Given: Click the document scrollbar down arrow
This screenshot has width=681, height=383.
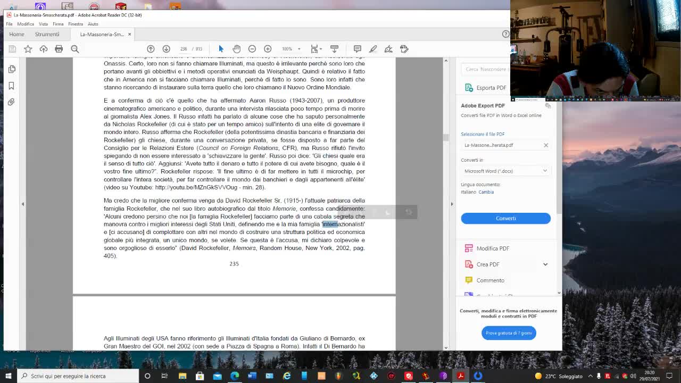Looking at the screenshot, I should pos(446,347).
